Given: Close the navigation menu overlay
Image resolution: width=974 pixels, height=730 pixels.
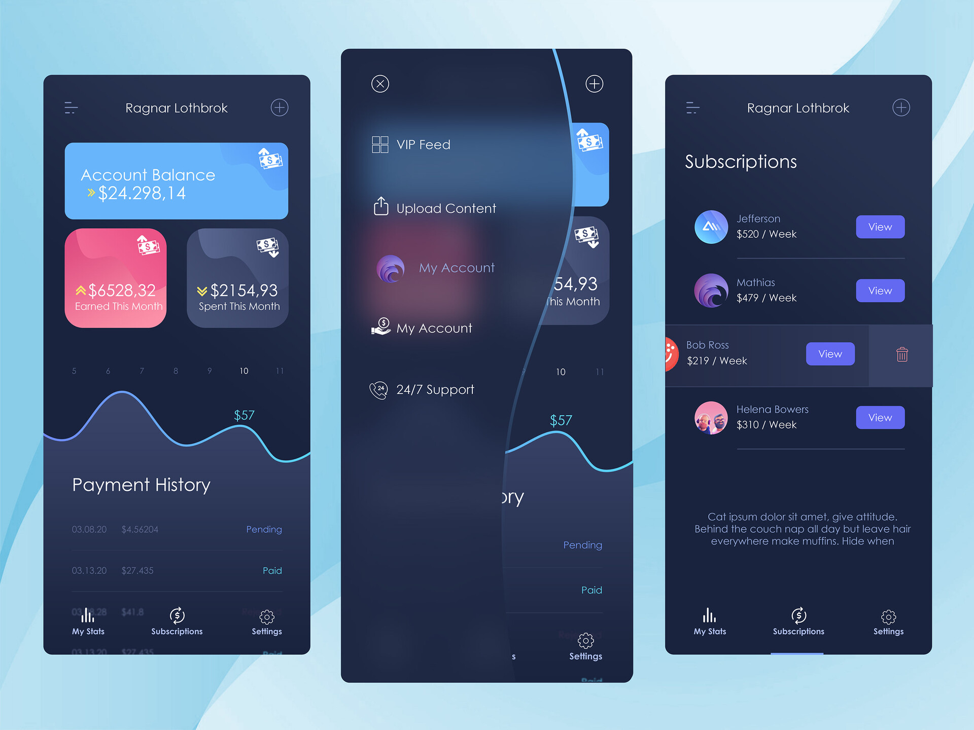Looking at the screenshot, I should (x=380, y=84).
